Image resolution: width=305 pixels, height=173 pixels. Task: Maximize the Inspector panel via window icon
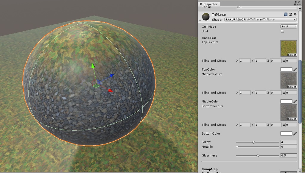click(296, 1)
